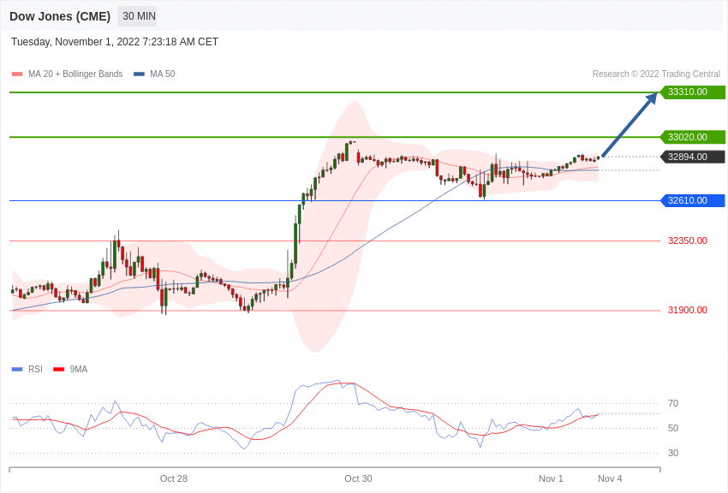
Task: Click the 33020.00 green resistance label
Action: (692, 137)
